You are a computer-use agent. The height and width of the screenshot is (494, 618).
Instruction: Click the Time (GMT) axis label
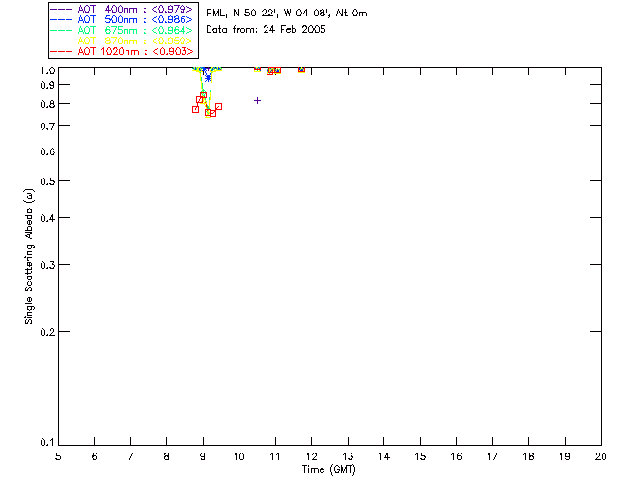[329, 470]
